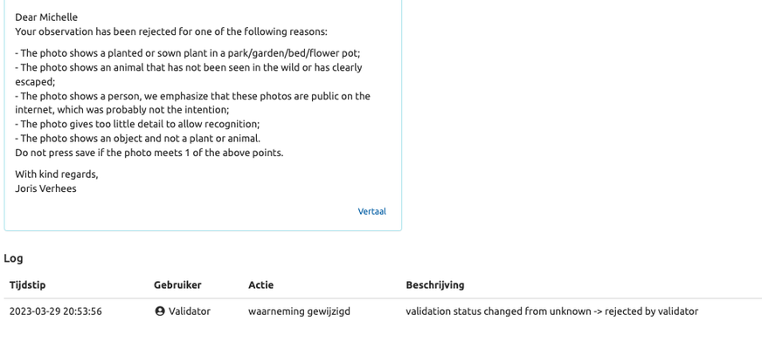Click the Beschrijving column header
The width and height of the screenshot is (762, 349).
pyautogui.click(x=434, y=285)
